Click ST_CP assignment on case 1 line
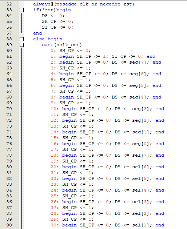This screenshot has width=187, height=229. tap(127, 56)
